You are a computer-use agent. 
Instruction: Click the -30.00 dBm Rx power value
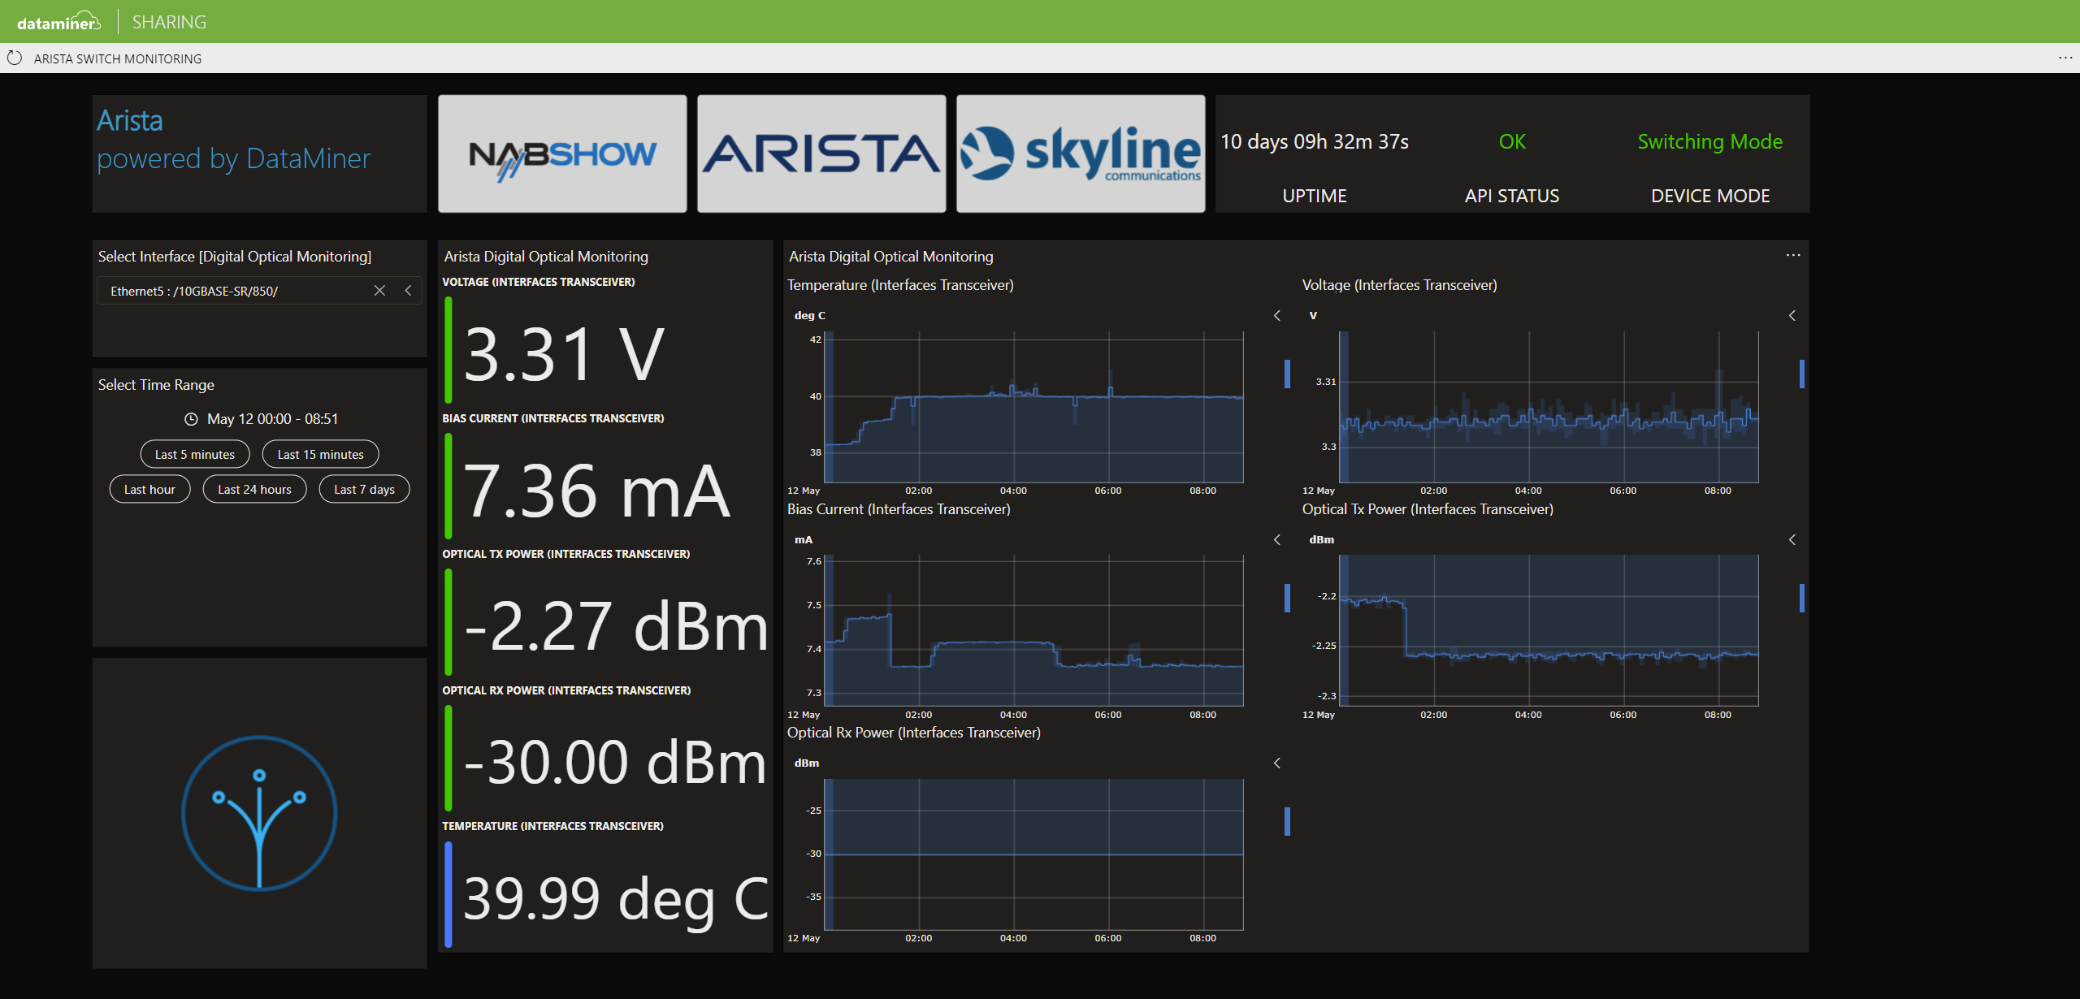pyautogui.click(x=615, y=762)
